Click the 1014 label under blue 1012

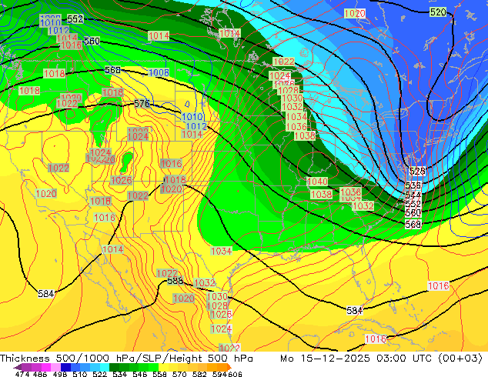click(x=192, y=135)
